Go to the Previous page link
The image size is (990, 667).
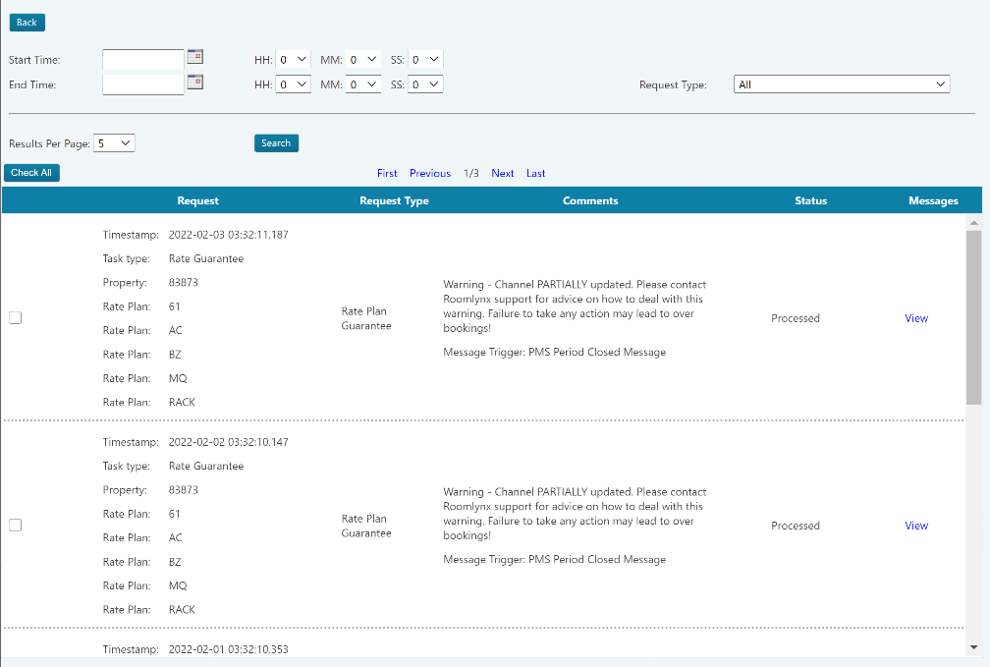click(x=430, y=173)
